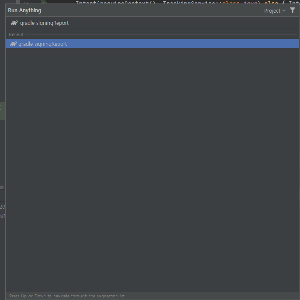Click the chevron arrow beside Project
Viewport: 300px width, 300px height.
click(284, 10)
